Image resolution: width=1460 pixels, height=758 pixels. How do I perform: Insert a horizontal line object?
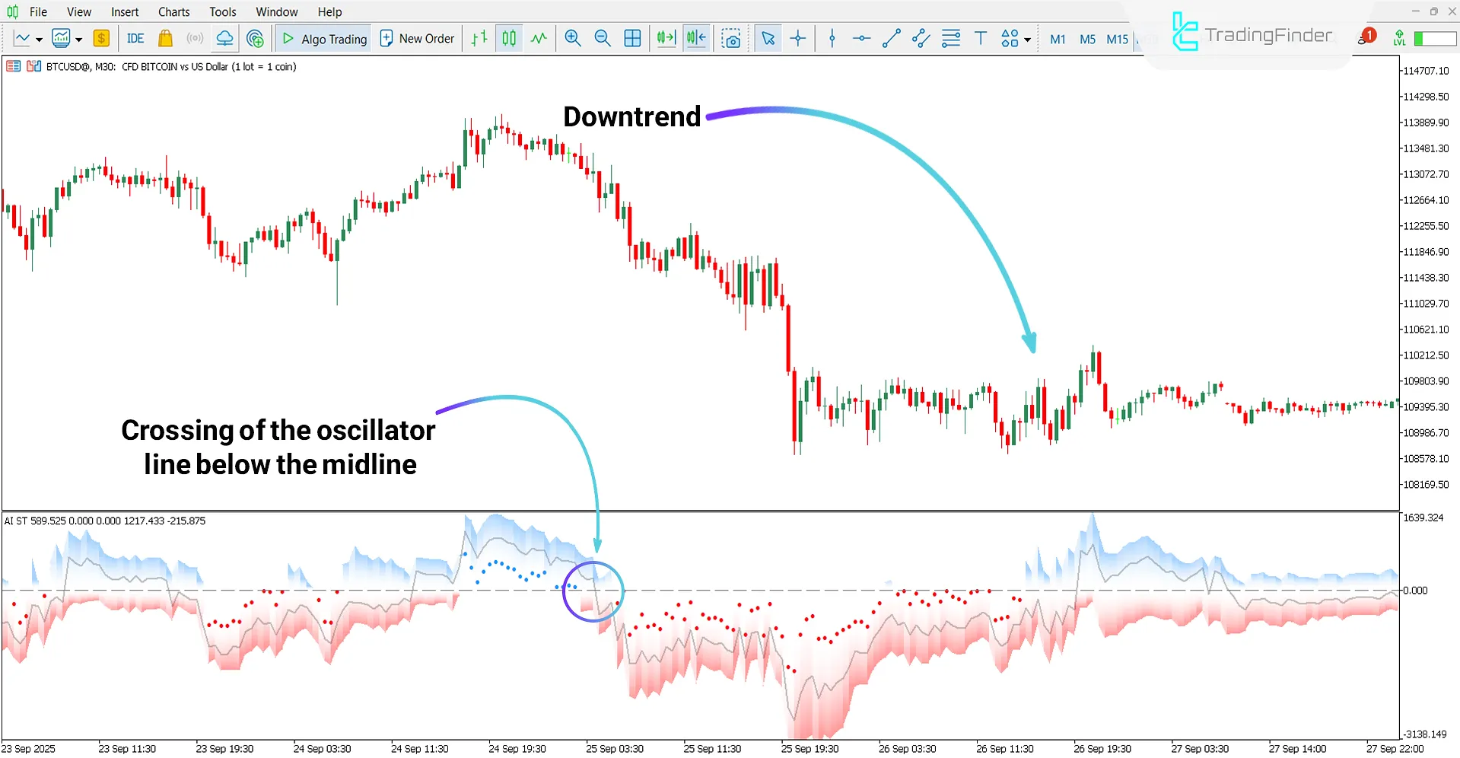tap(862, 38)
